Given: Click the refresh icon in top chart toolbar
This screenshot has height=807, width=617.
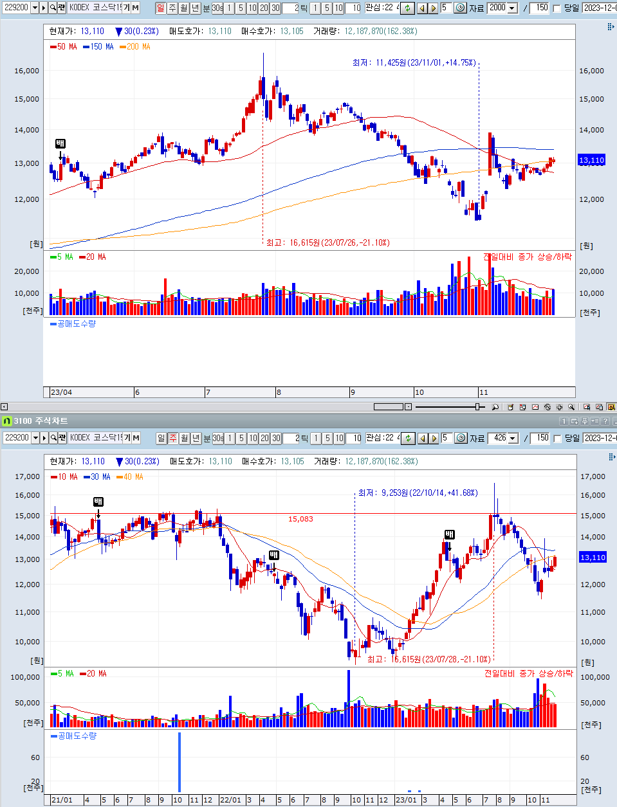Looking at the screenshot, I should click(x=407, y=8).
